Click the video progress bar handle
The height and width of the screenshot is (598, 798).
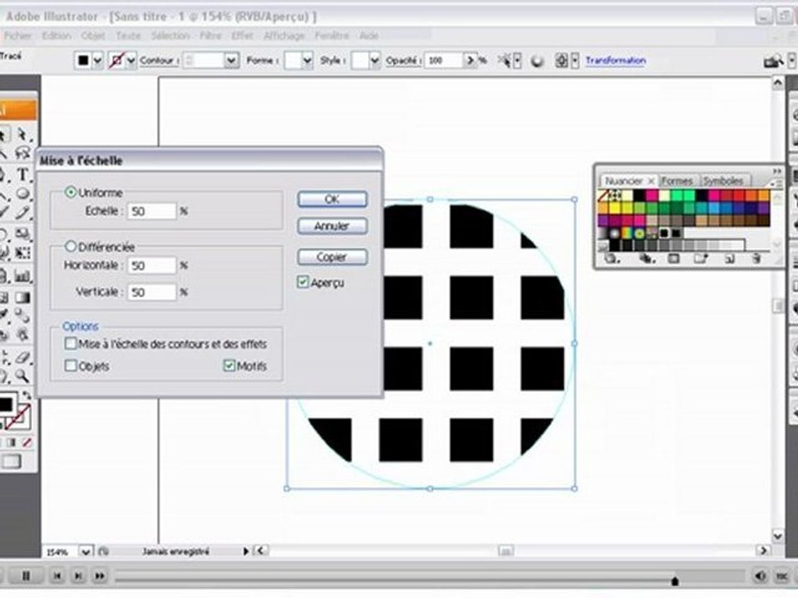coord(675,581)
